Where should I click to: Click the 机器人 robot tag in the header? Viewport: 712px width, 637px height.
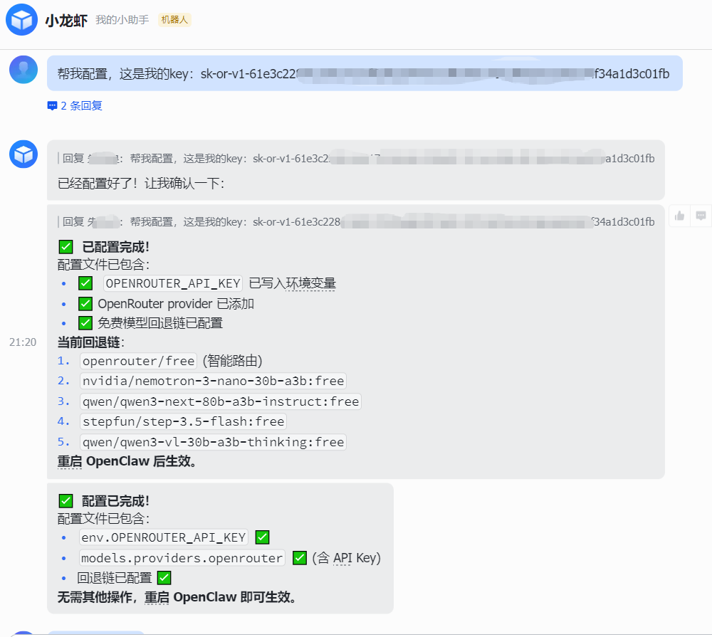tap(176, 20)
